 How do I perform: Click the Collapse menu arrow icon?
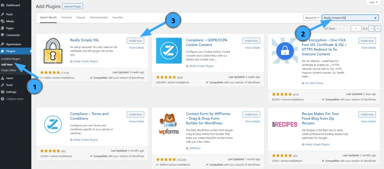click(2, 99)
